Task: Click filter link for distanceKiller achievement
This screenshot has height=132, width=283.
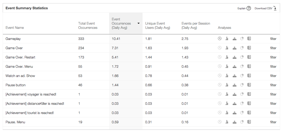Action: 273,103
